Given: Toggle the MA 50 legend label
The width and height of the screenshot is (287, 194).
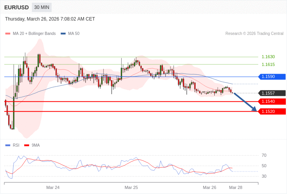Looking at the screenshot, I should pos(73,34).
